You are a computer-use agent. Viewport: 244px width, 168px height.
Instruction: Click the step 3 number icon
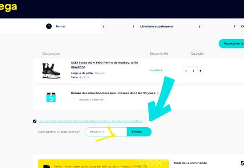[234, 26]
